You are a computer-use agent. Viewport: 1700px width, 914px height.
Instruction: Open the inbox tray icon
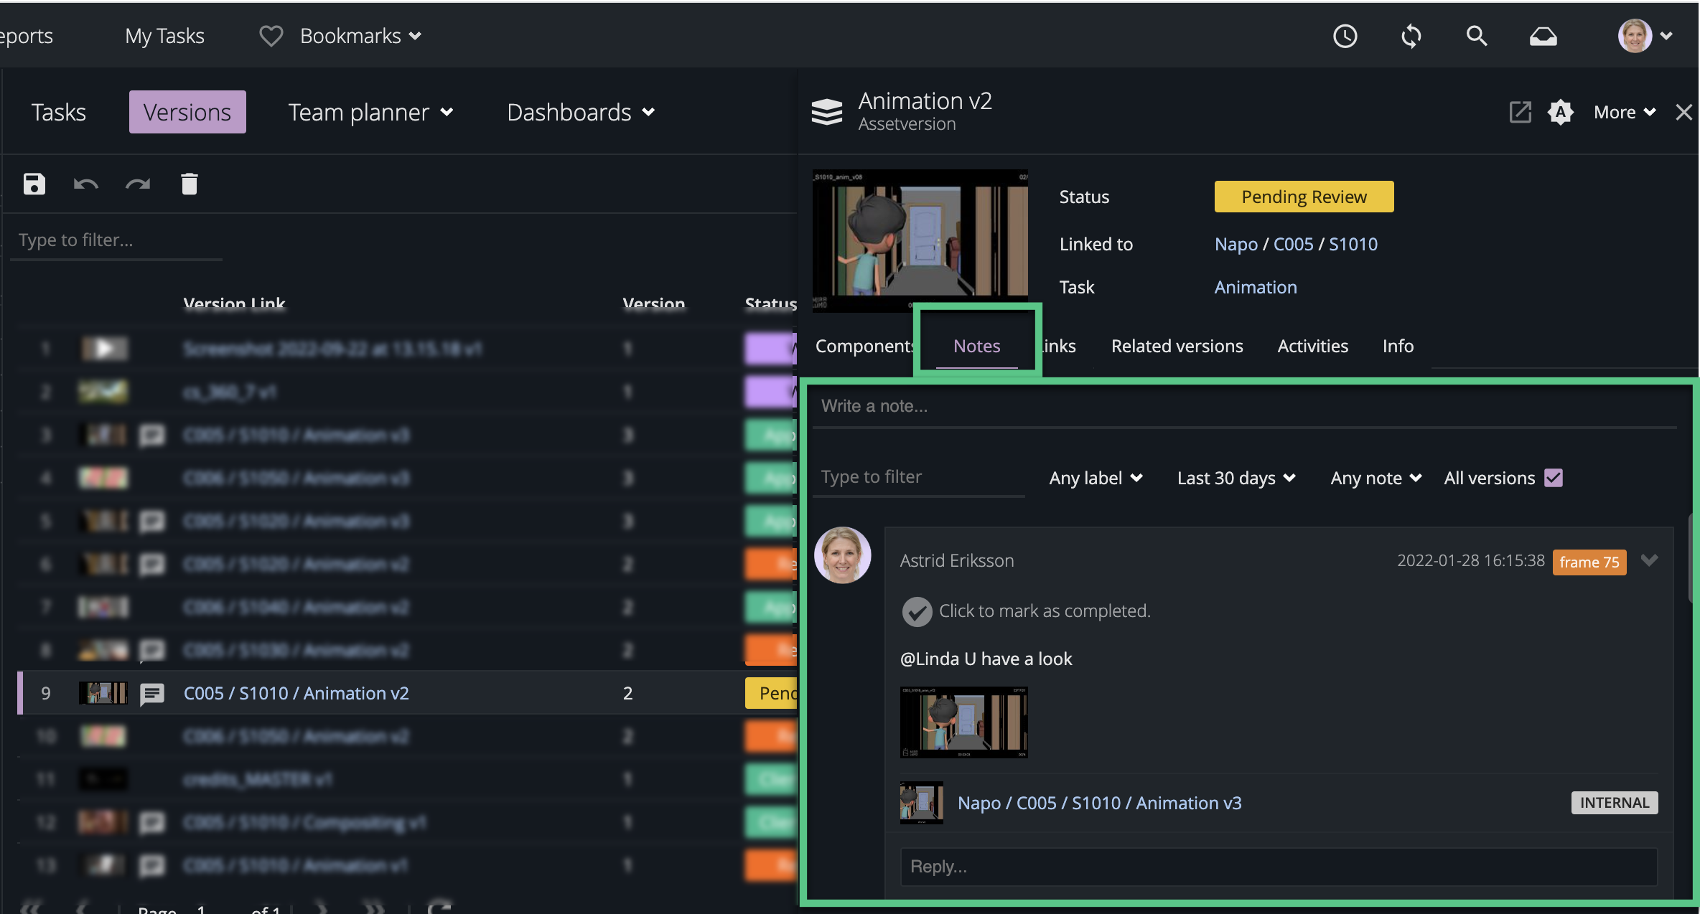(1543, 36)
